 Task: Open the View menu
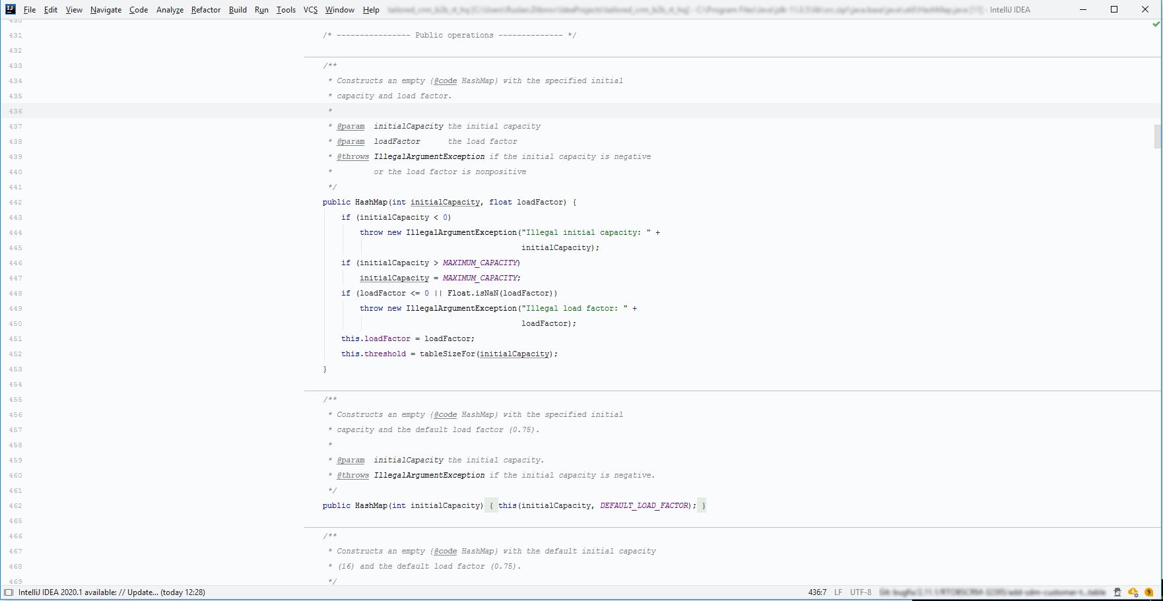pos(74,10)
